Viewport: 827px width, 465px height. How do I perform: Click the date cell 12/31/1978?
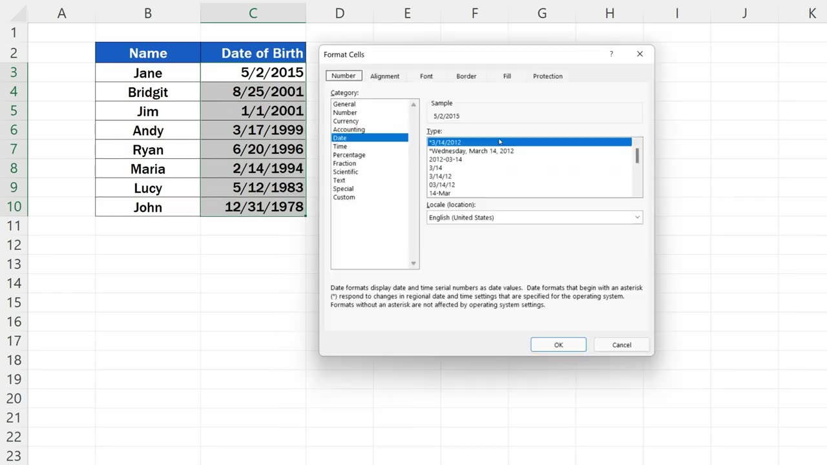tap(253, 207)
